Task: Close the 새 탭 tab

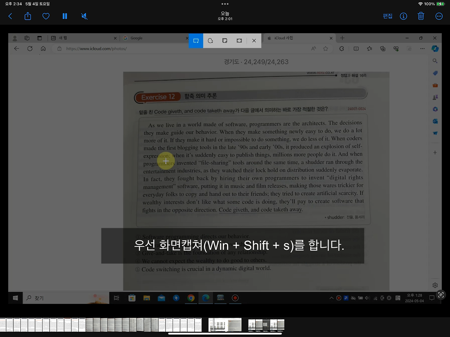Action: [115, 38]
